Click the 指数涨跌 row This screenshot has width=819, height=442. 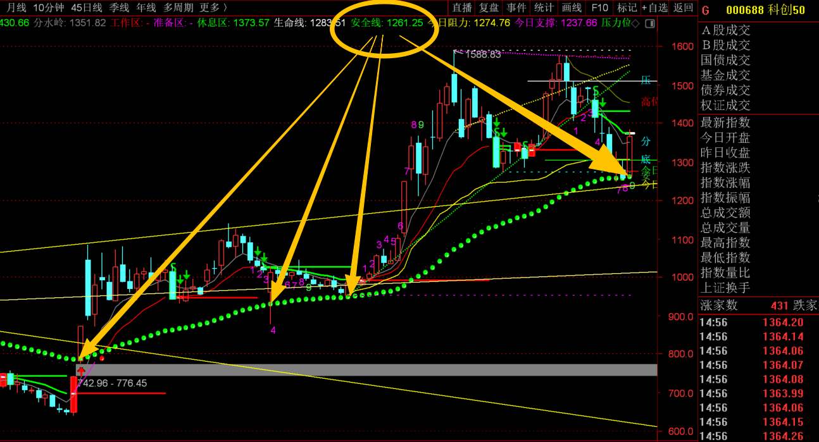[x=725, y=168]
